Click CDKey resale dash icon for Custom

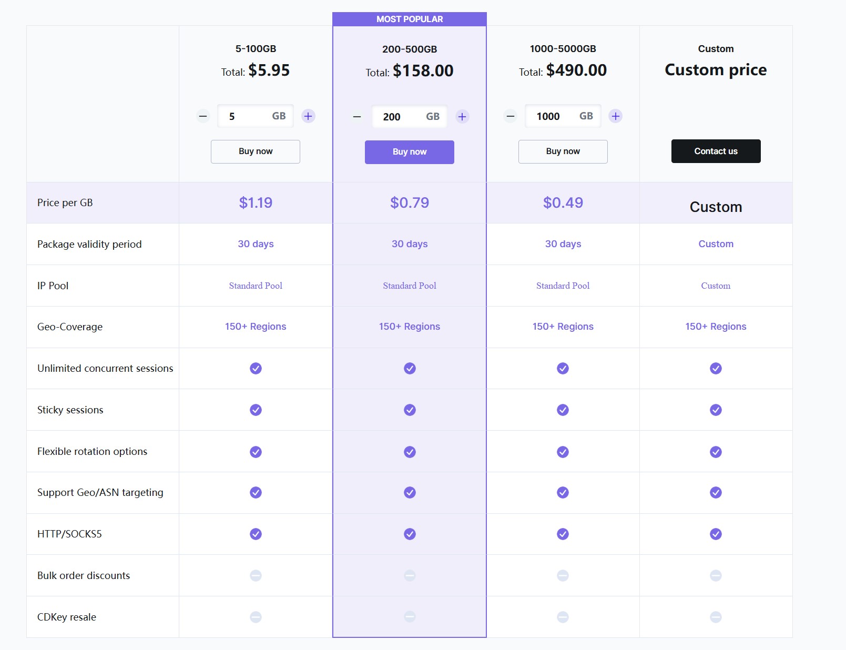[x=716, y=617]
